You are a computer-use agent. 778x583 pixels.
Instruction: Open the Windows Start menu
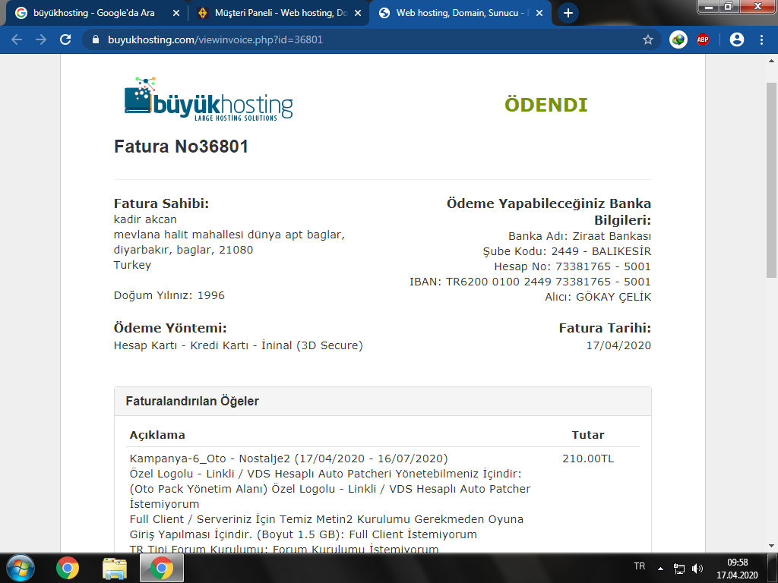pyautogui.click(x=21, y=568)
